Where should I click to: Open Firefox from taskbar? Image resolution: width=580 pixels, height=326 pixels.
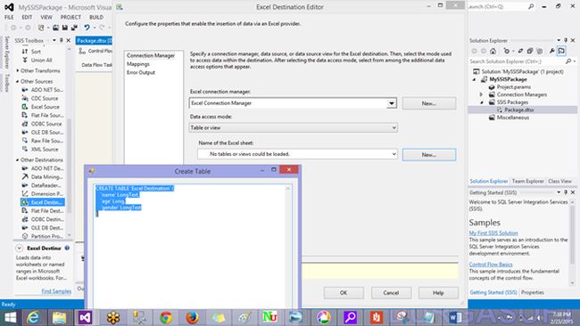click(x=192, y=317)
